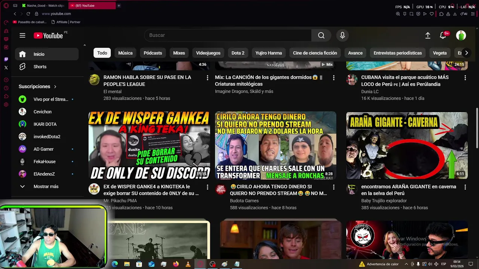Open the extensions cube icon
The image size is (479, 269).
point(441,14)
